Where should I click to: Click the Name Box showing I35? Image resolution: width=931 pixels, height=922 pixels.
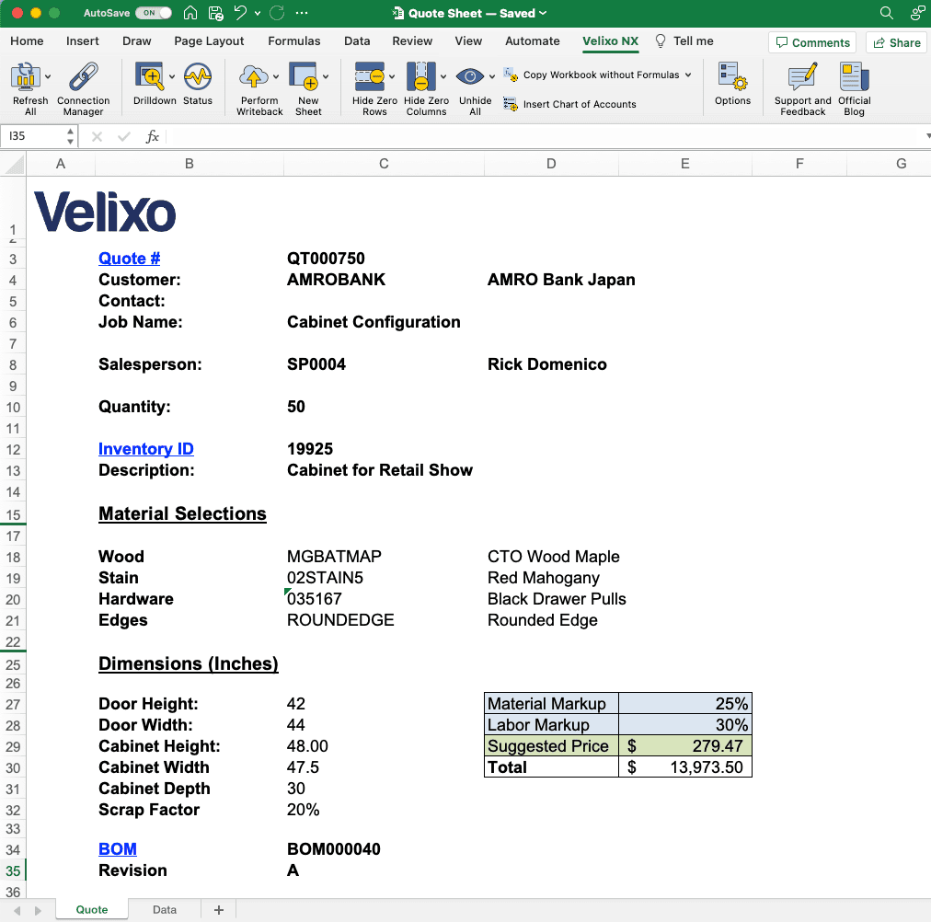coord(32,136)
